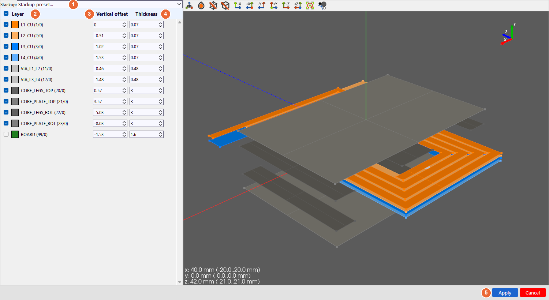Open the L1_CU orange color swatch

click(15, 25)
